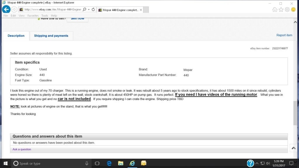299x168 pixels.
Task: Click the smiley feedback icon
Action: coord(293,9)
